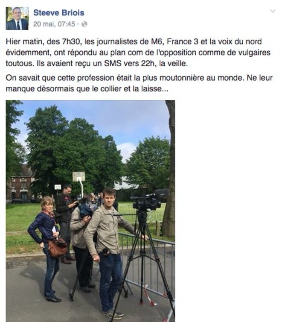This screenshot has height=322, width=282.
Task: Expand the post options chevron
Action: point(273,11)
